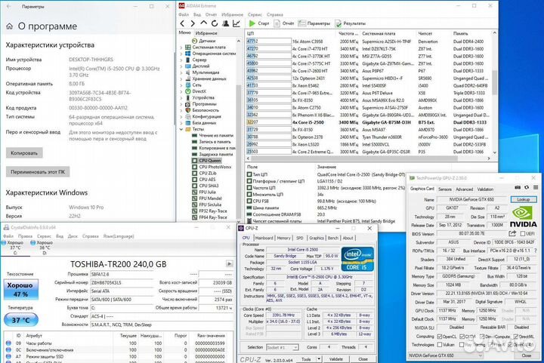Click Переименовать этот ПК button

[x=38, y=172]
